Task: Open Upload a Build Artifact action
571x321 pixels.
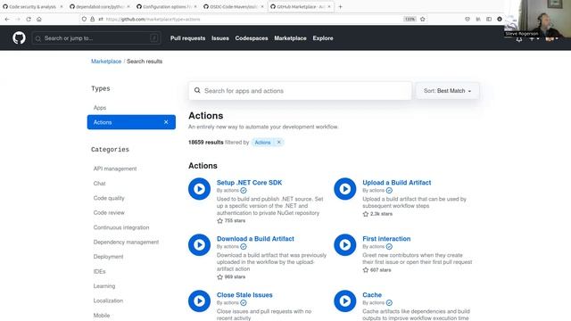Action: click(x=396, y=183)
